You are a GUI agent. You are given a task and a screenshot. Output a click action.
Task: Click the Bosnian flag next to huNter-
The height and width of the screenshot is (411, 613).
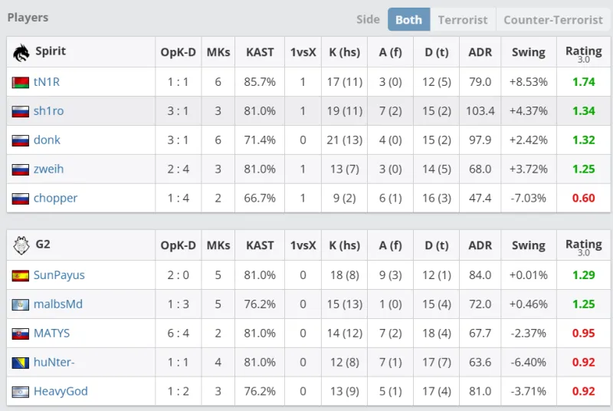pos(20,363)
